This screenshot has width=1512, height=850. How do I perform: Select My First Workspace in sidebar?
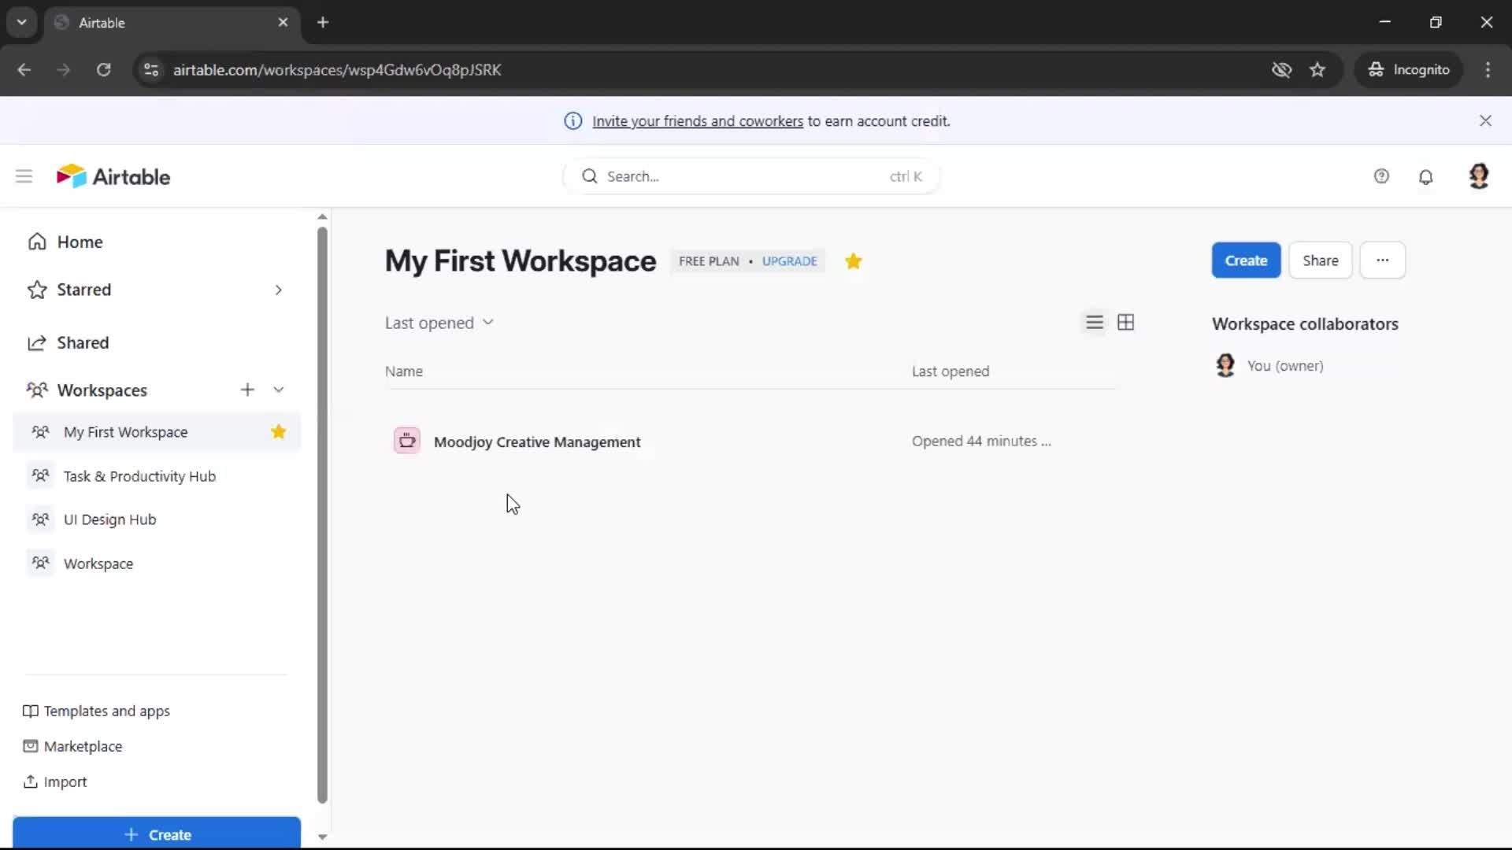point(157,432)
